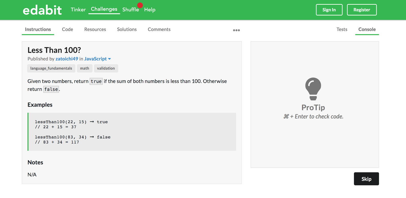This screenshot has width=406, height=198.
Task: Open the Tinker page
Action: tap(78, 10)
